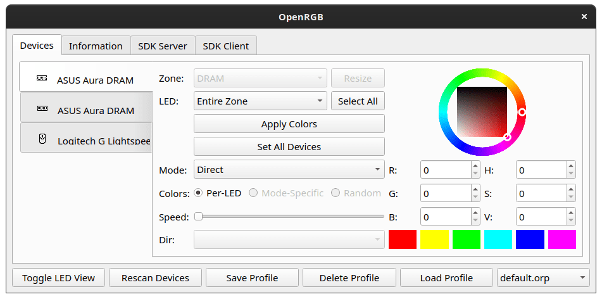Choose the Mode-Specific colors radio button
602x299 pixels.
coord(253,193)
